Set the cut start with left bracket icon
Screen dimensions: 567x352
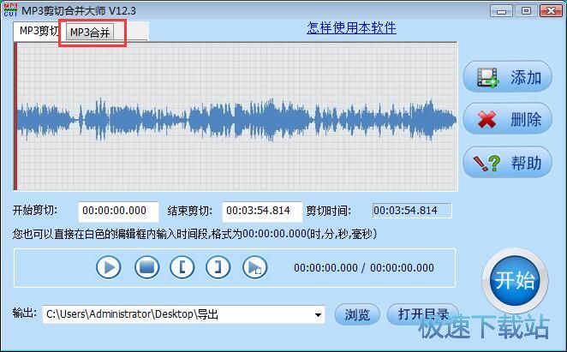point(182,267)
